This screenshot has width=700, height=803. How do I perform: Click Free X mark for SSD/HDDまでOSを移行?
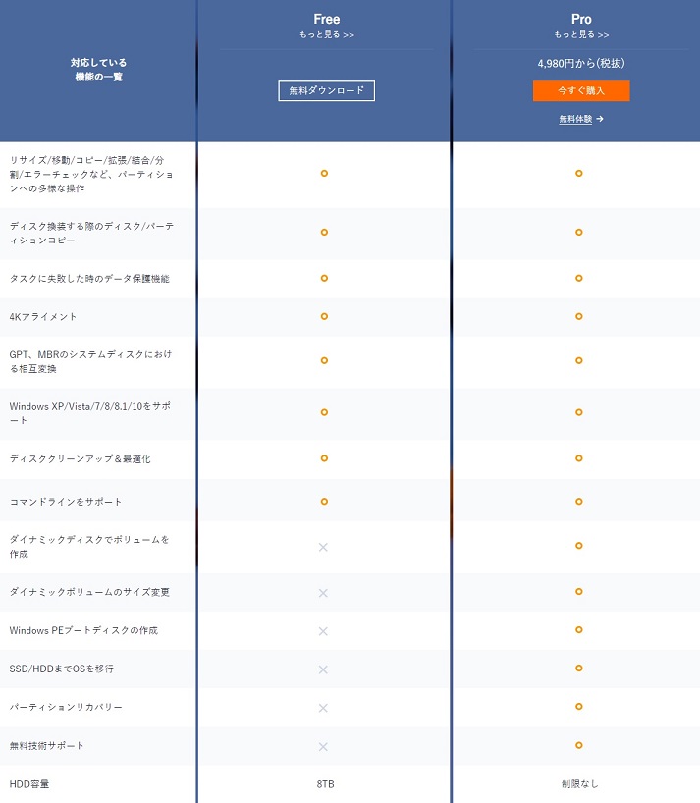tap(323, 669)
